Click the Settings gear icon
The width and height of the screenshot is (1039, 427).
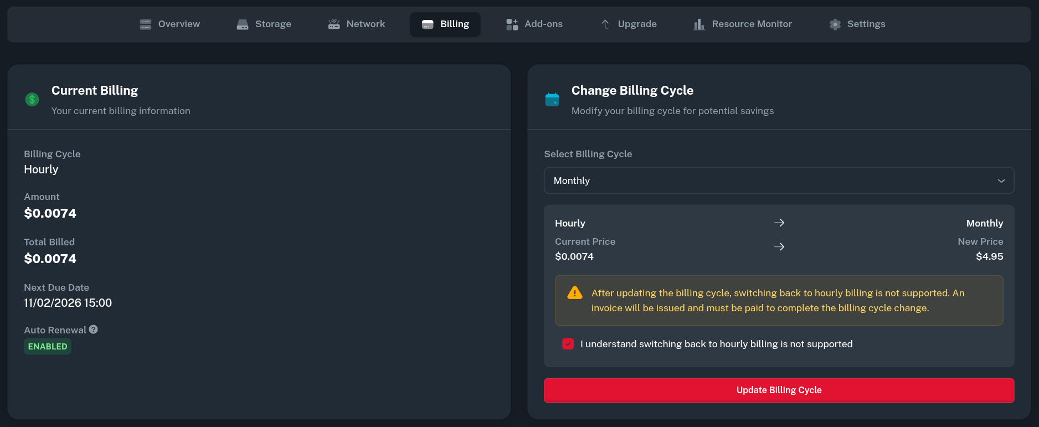point(835,24)
